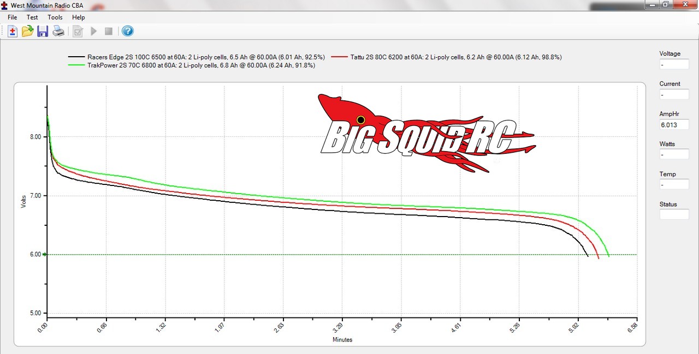Screen dimensions: 699x354
Task: Click the Current readout field
Action: point(674,94)
